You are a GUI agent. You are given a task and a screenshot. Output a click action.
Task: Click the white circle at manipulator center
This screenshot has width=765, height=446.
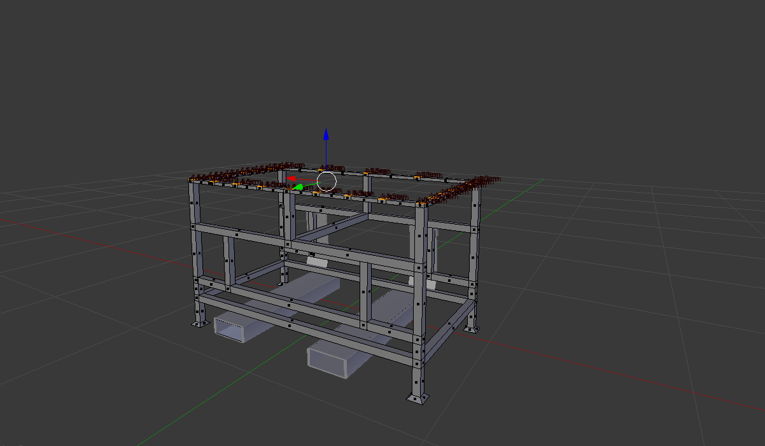tap(326, 181)
